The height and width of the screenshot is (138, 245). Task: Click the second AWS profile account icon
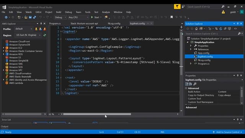coord(41,29)
